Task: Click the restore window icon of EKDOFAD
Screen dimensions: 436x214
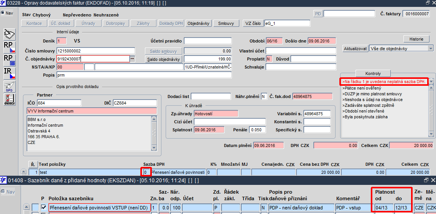Action: point(428,3)
